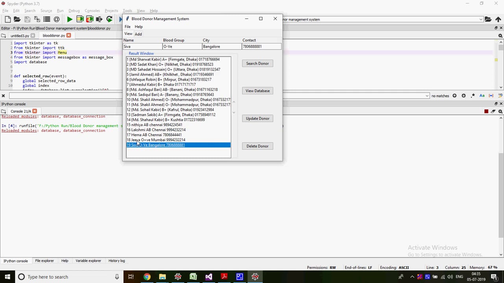Open Spyder Tools menu
This screenshot has height=283, width=504.
pos(127,11)
